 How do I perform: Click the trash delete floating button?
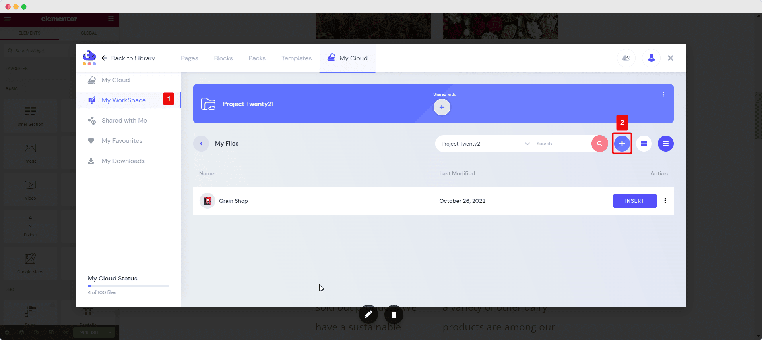[394, 315]
